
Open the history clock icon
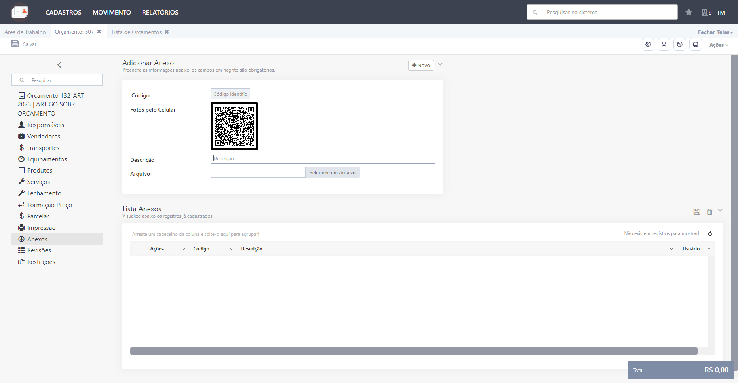point(680,44)
